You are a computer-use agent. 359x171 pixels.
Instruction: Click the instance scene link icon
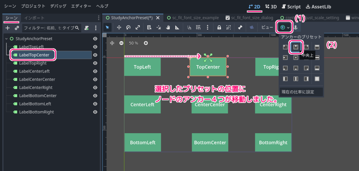click(x=17, y=28)
